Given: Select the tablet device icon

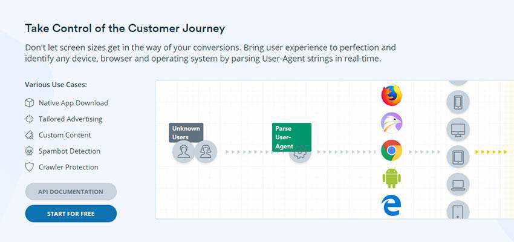Looking at the screenshot, I should point(458,157).
